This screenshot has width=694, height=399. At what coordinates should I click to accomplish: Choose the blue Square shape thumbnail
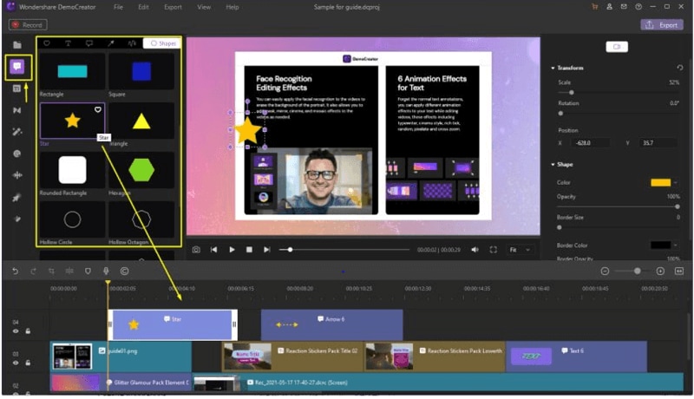141,72
